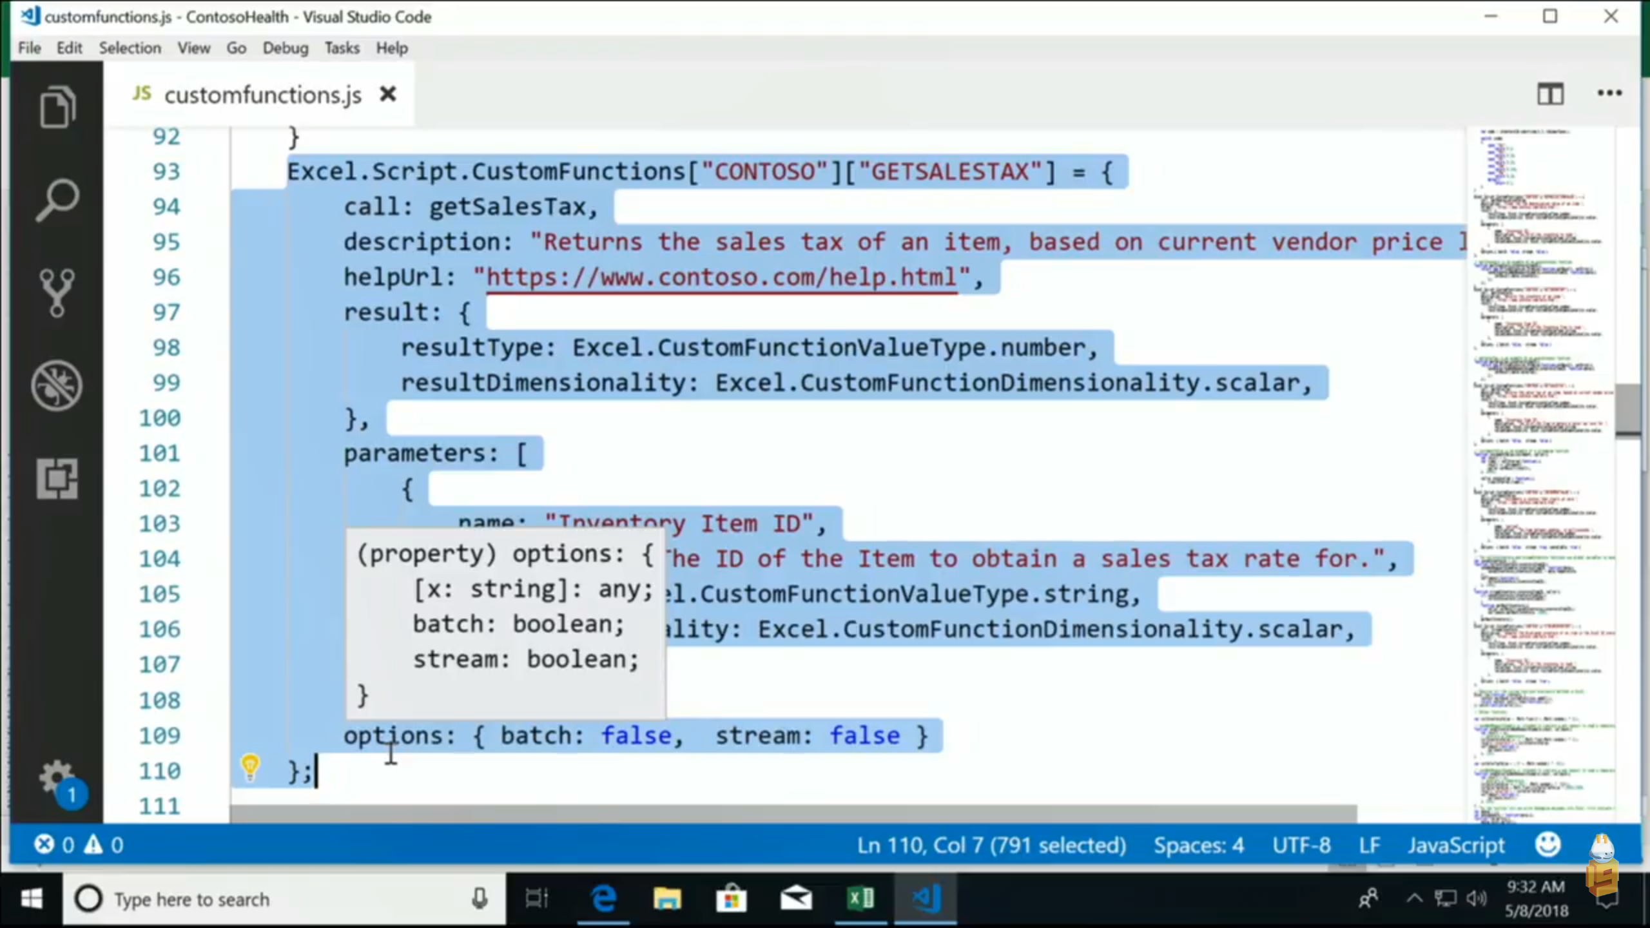
Task: Open File Explorer from taskbar
Action: click(x=667, y=899)
